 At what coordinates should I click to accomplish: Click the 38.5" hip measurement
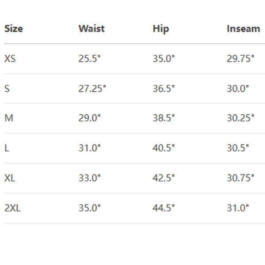click(x=164, y=118)
